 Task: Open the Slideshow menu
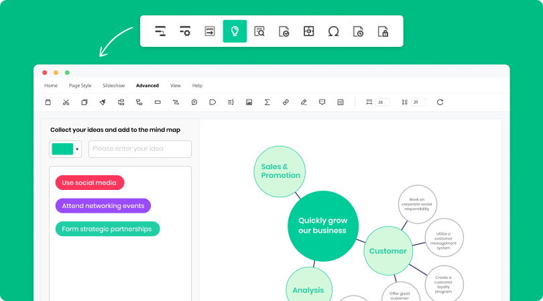click(x=113, y=86)
